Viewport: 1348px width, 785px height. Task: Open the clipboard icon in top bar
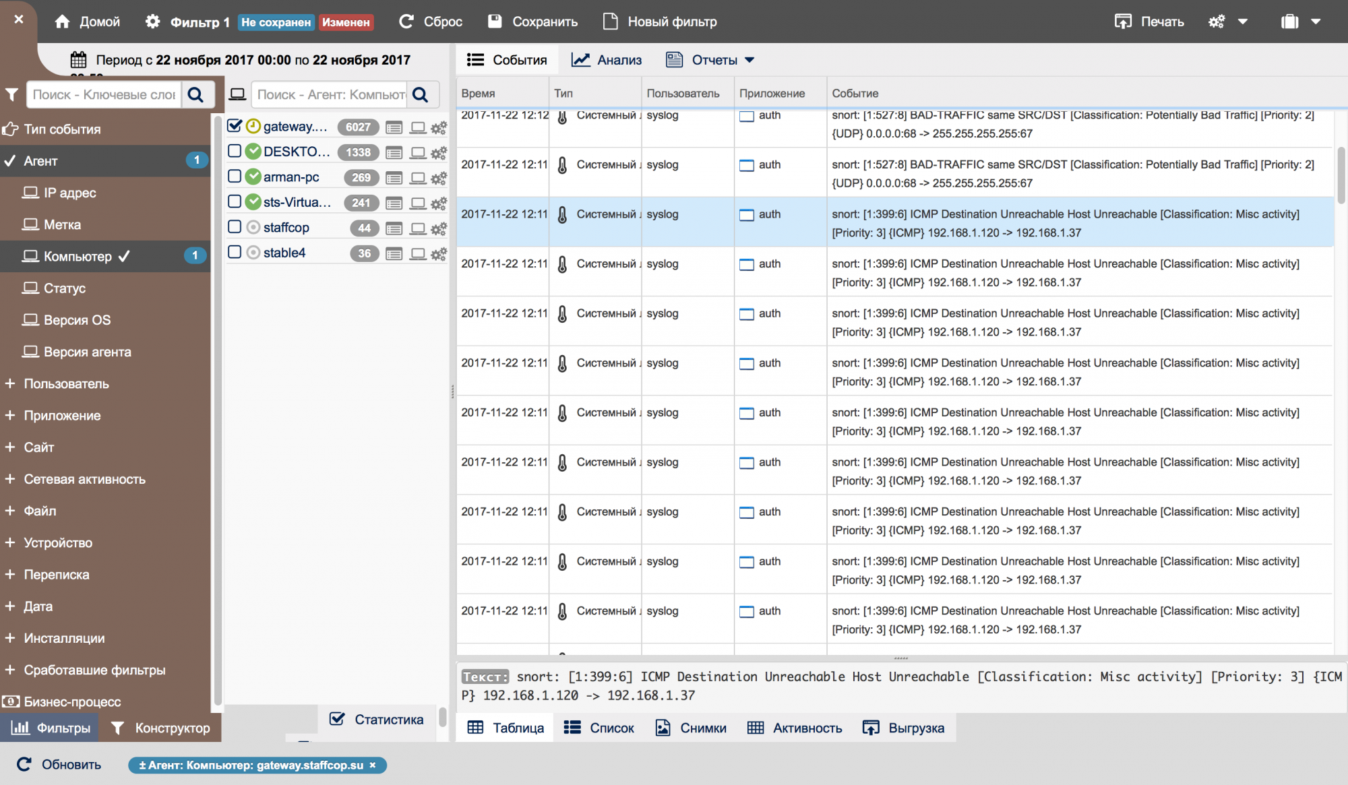[1289, 22]
